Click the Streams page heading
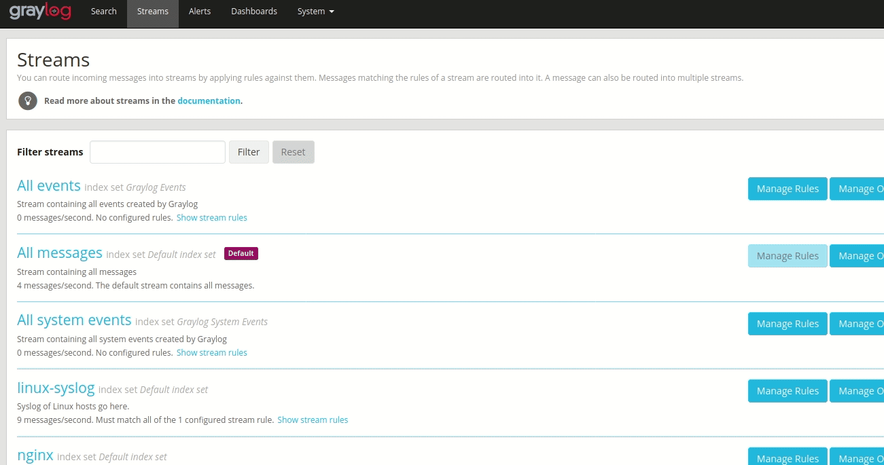884x465 pixels. click(53, 60)
